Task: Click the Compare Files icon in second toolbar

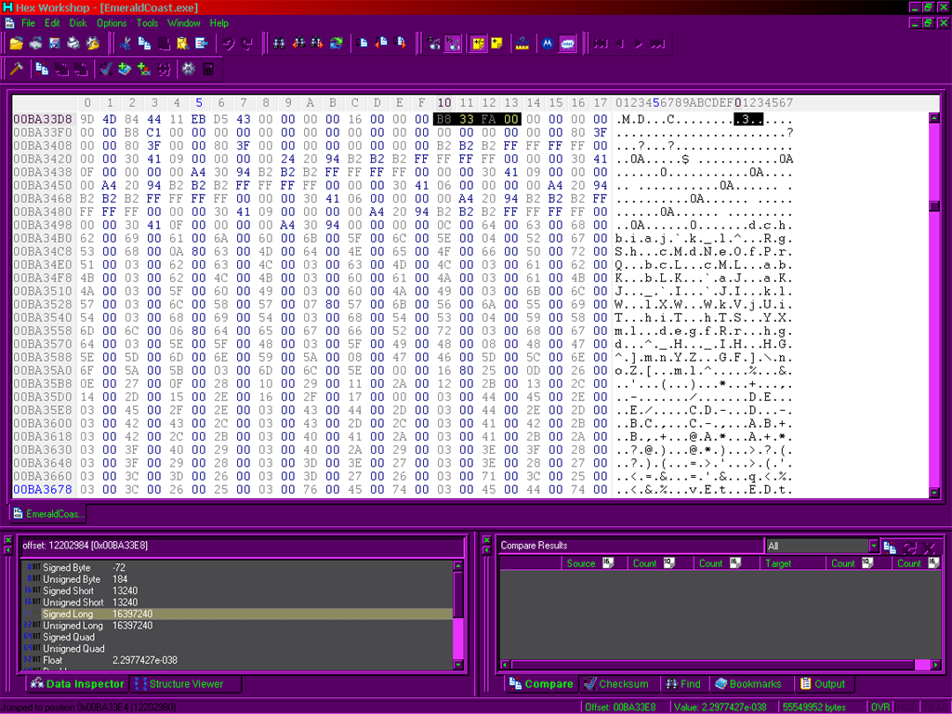Action: (x=42, y=69)
